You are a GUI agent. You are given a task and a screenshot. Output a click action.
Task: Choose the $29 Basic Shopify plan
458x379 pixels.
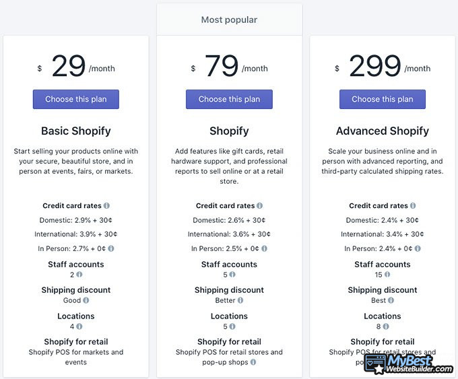click(x=75, y=100)
